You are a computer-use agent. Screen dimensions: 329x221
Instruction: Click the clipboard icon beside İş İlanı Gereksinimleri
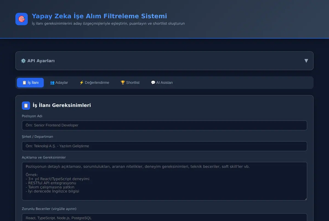point(26,105)
